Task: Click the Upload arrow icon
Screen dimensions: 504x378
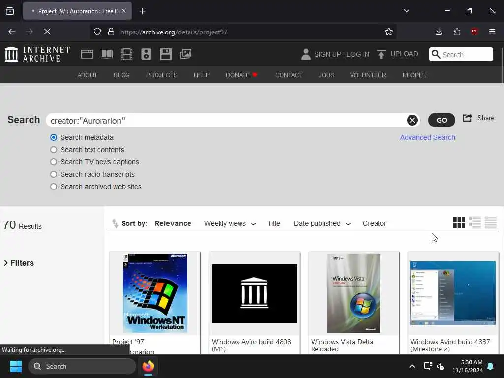Action: (x=381, y=54)
